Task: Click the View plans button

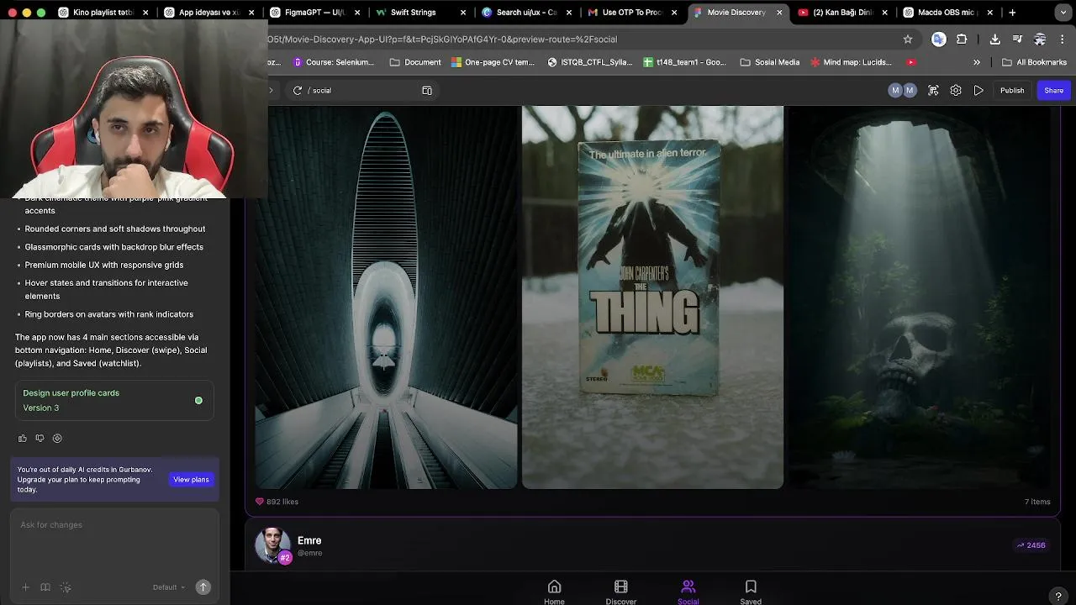Action: click(191, 480)
